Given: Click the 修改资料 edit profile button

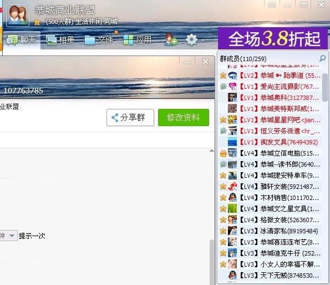Looking at the screenshot, I should pos(184,117).
